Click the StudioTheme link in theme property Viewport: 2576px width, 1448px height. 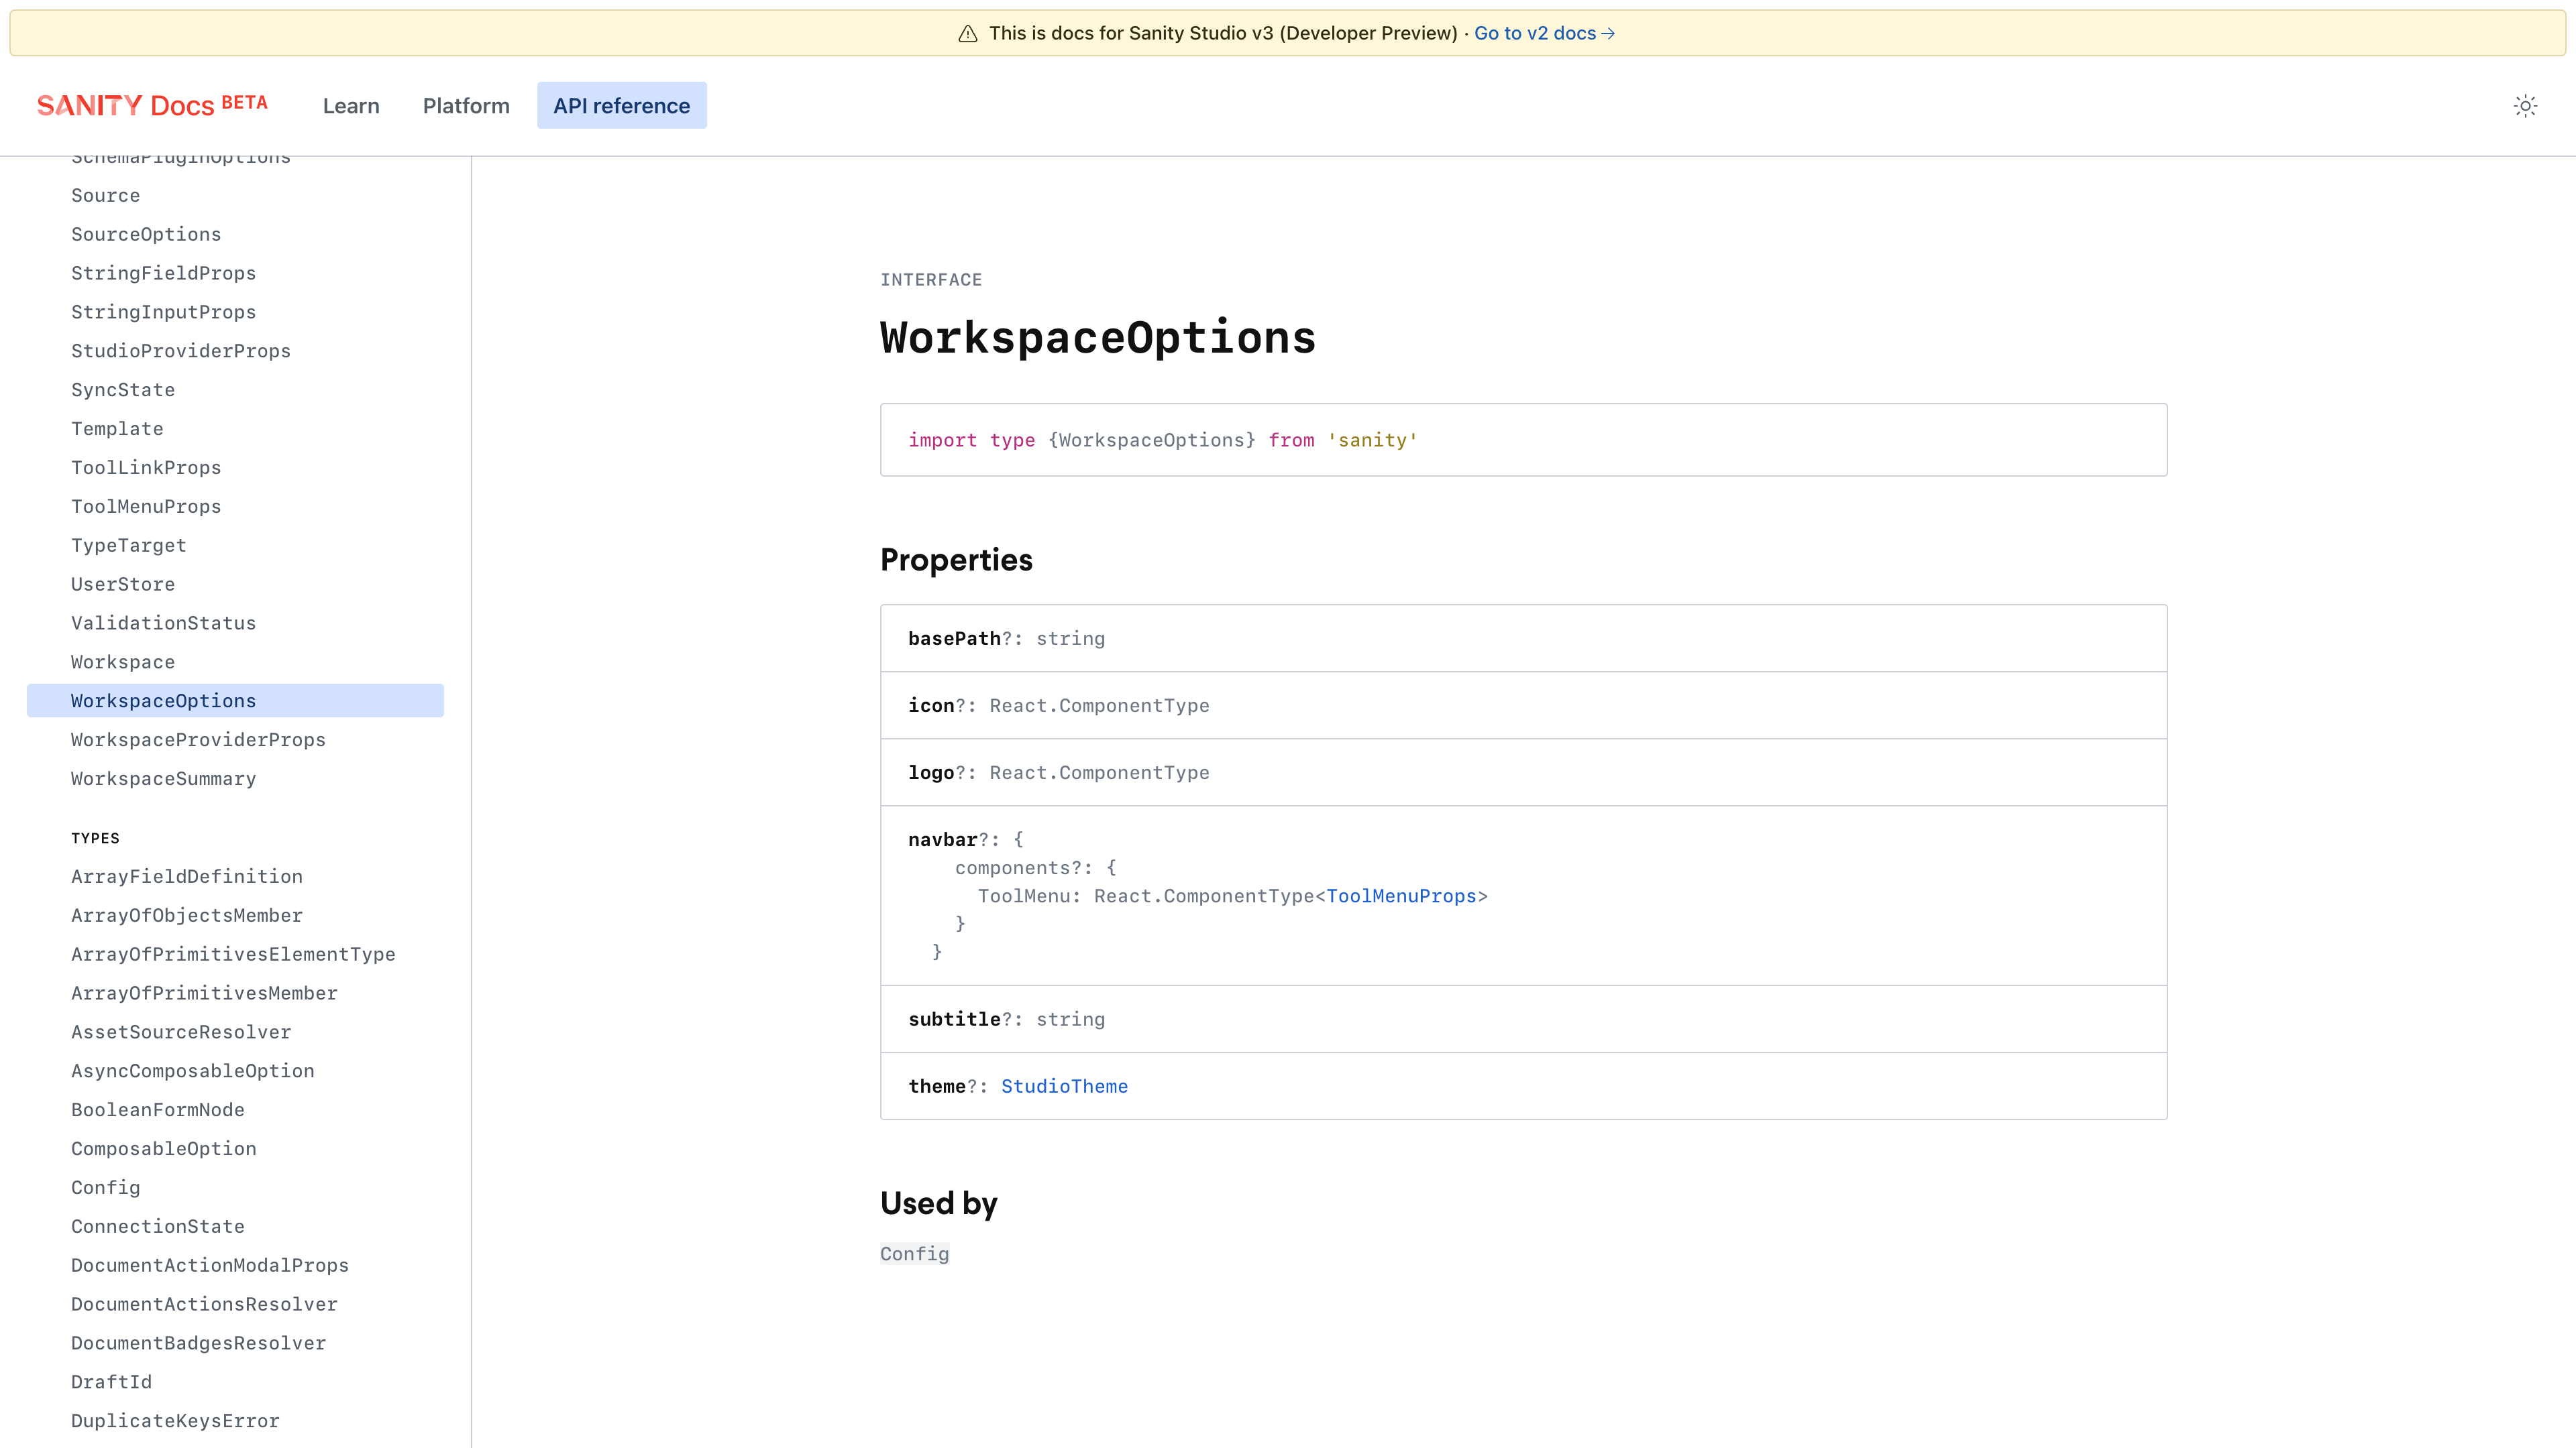[x=1063, y=1085]
